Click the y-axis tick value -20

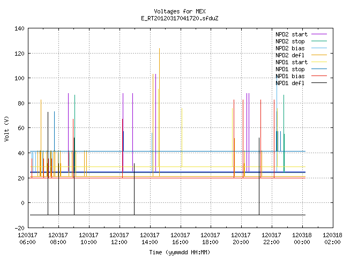(x=19, y=228)
